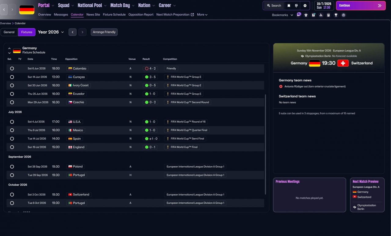This screenshot has height=236, width=391.
Task: Click the Ivory Coast flag in fixtures
Action: click(70, 85)
